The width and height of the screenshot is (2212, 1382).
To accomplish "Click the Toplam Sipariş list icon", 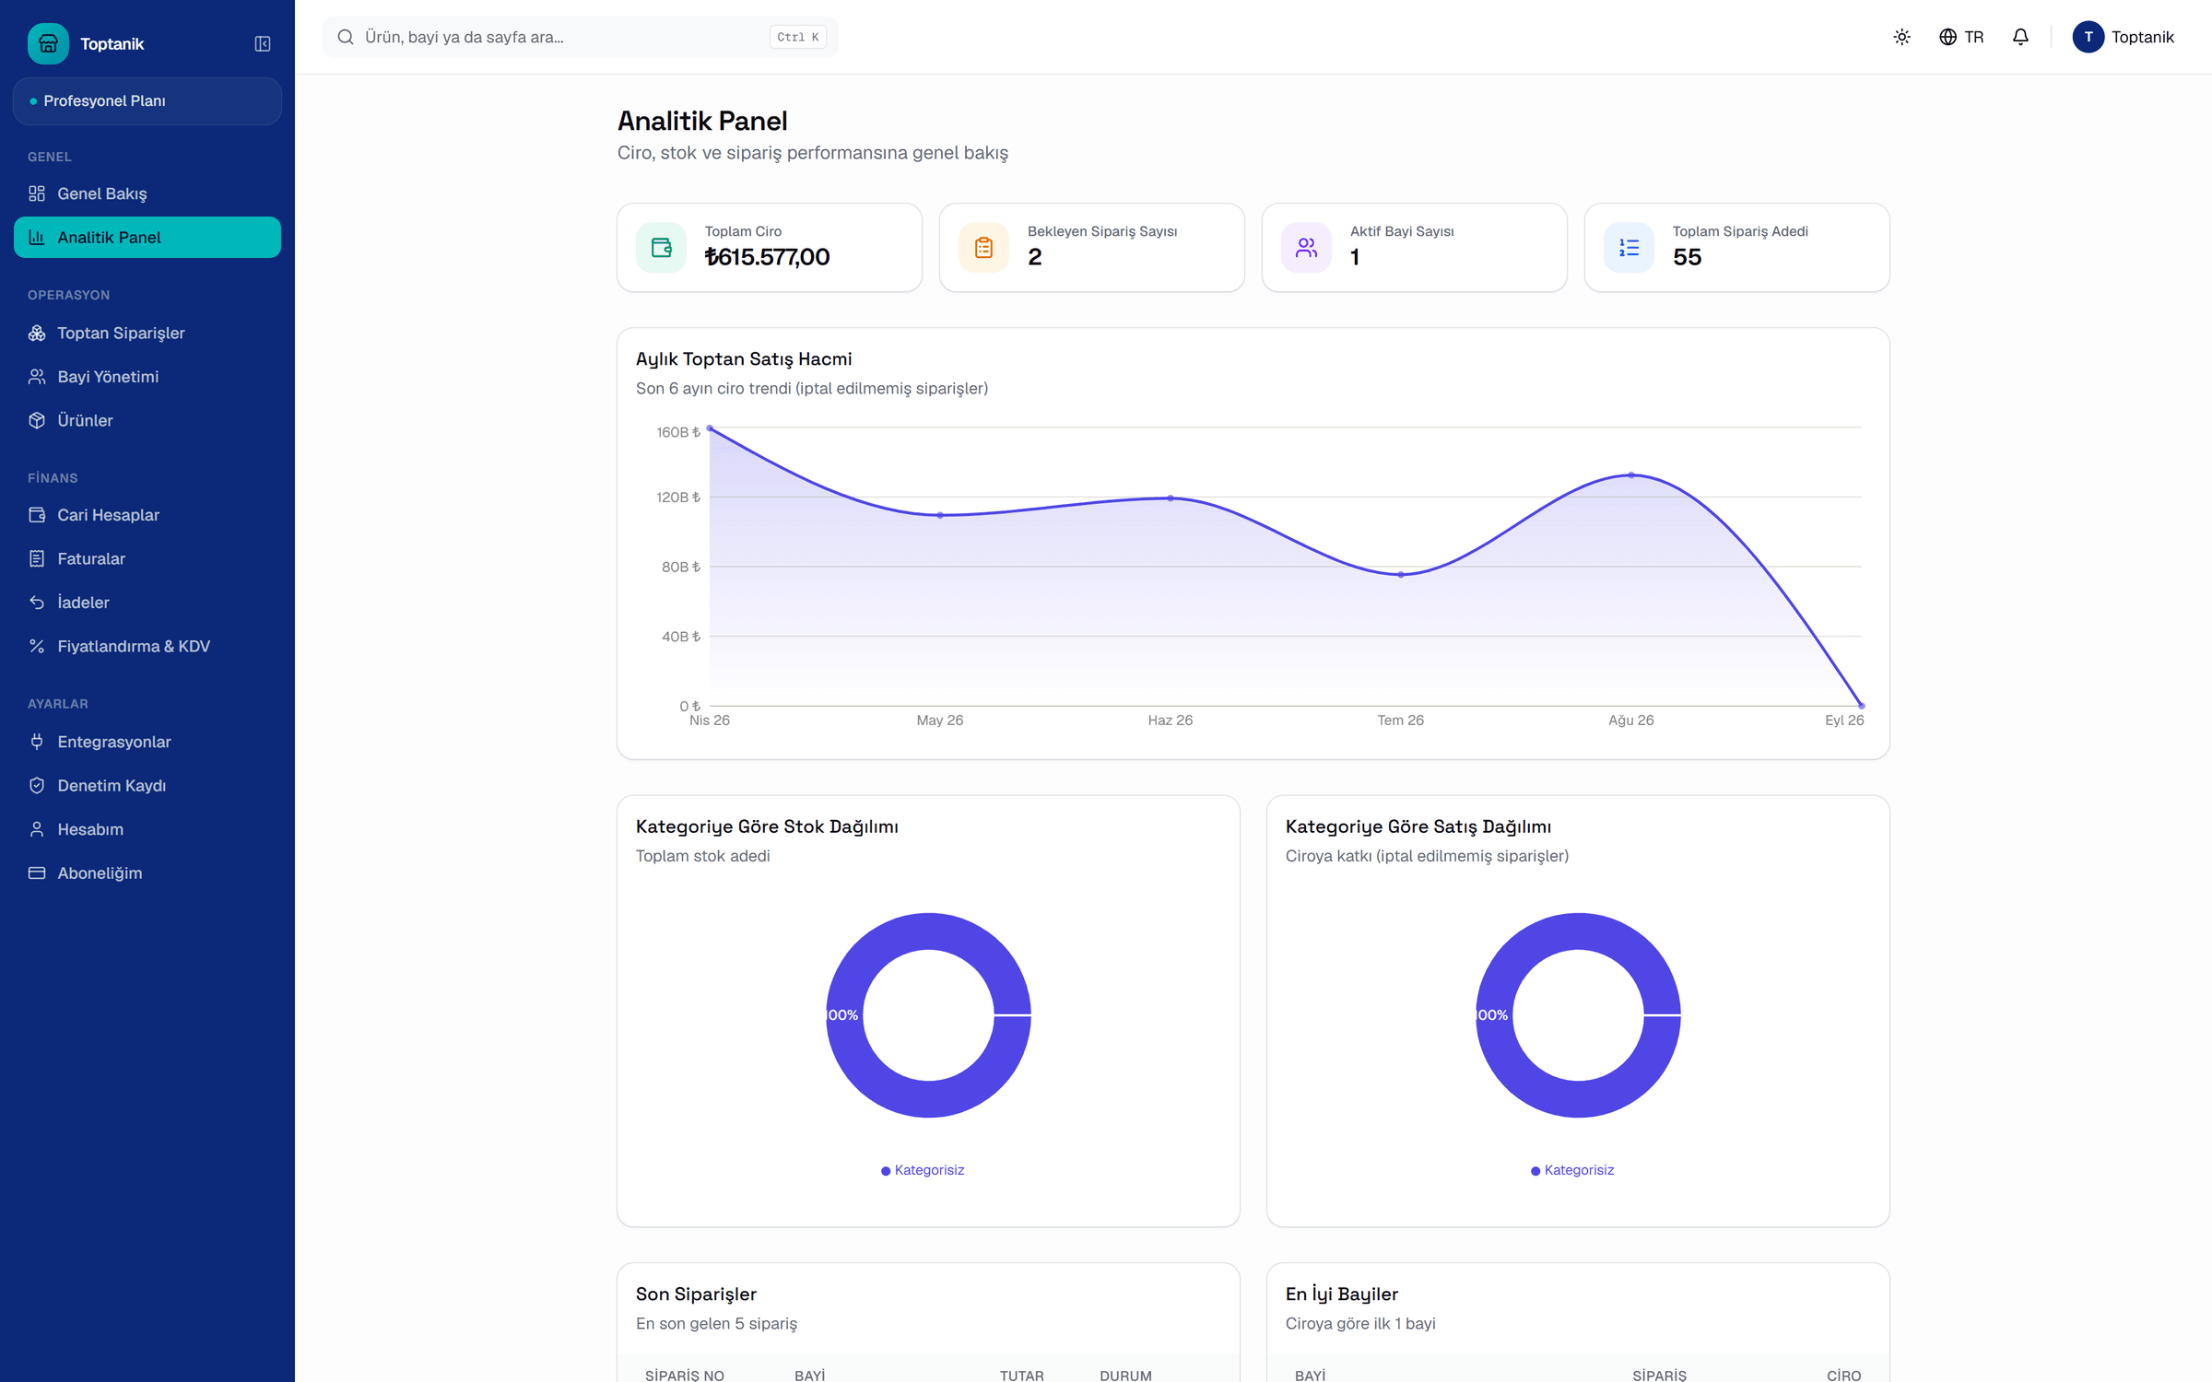I will point(1630,247).
